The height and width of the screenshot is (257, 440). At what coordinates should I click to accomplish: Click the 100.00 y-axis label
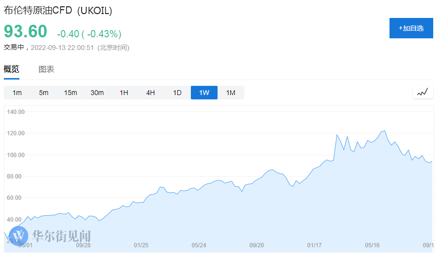pyautogui.click(x=16, y=155)
